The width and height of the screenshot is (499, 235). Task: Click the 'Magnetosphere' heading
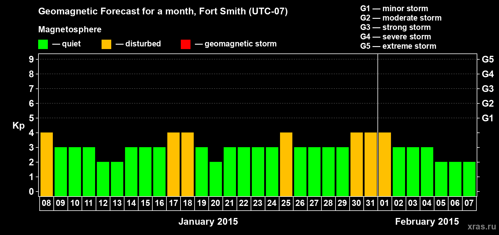(70, 29)
